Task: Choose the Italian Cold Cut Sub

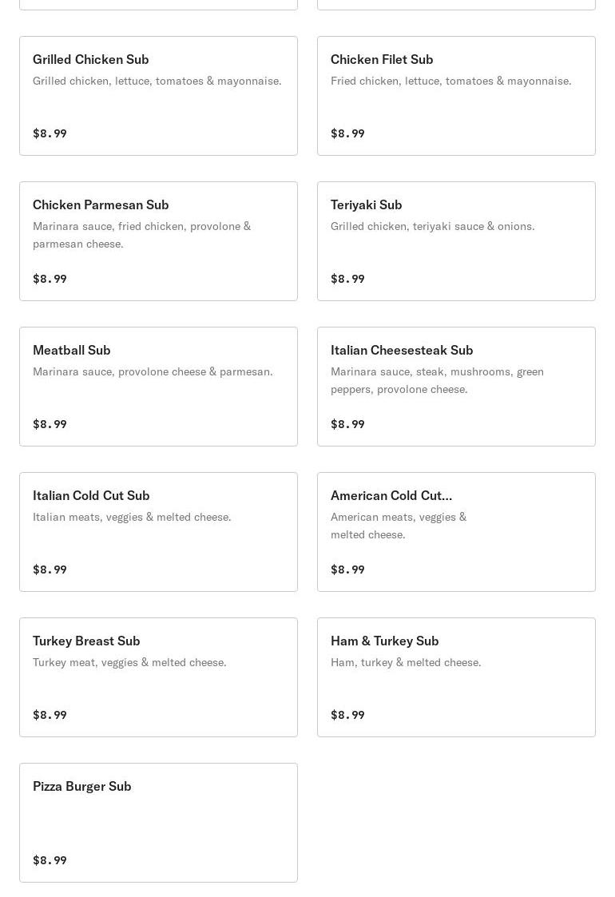Action: point(158,531)
